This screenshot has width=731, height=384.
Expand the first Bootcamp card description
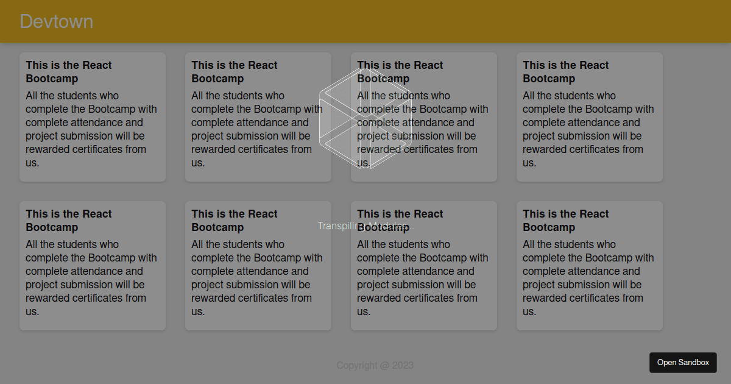pyautogui.click(x=92, y=129)
